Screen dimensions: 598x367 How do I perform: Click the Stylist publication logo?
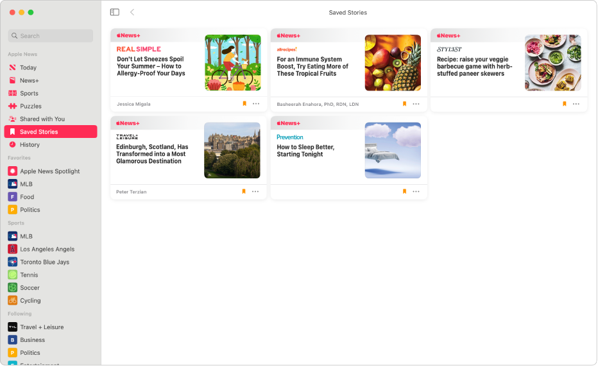click(x=449, y=49)
